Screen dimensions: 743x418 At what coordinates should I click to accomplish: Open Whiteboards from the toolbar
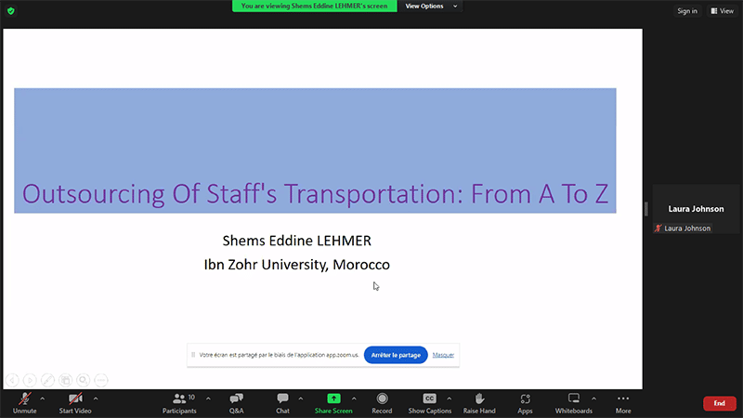tap(573, 401)
